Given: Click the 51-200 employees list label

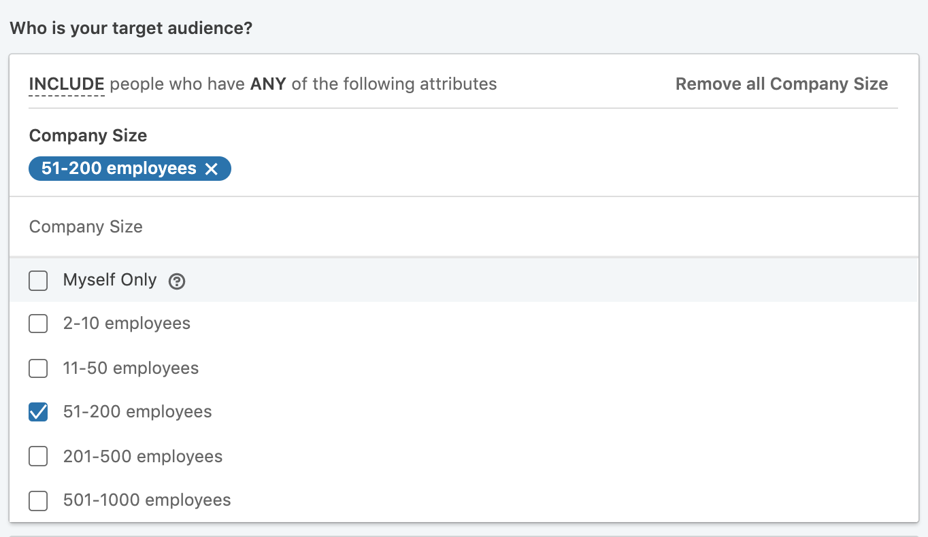Looking at the screenshot, I should (137, 412).
